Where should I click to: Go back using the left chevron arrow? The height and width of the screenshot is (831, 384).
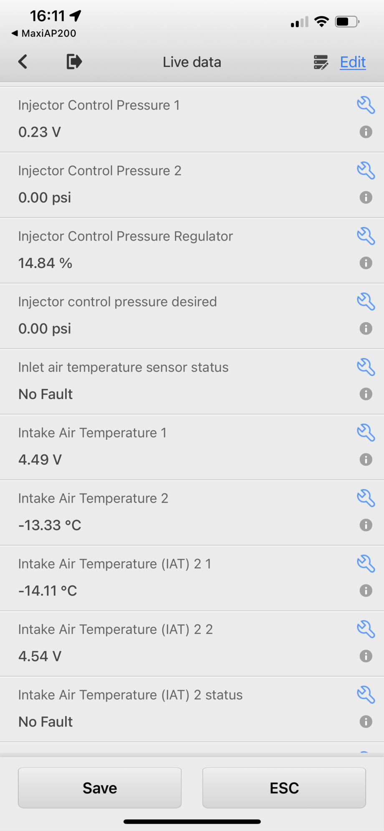[x=23, y=62]
